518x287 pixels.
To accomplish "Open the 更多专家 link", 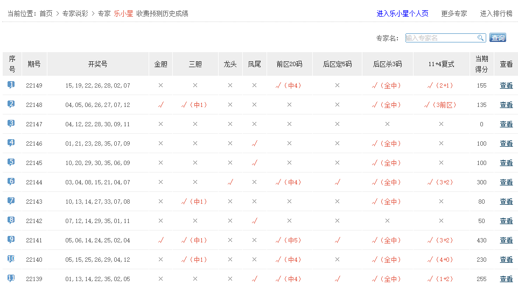I will [454, 13].
